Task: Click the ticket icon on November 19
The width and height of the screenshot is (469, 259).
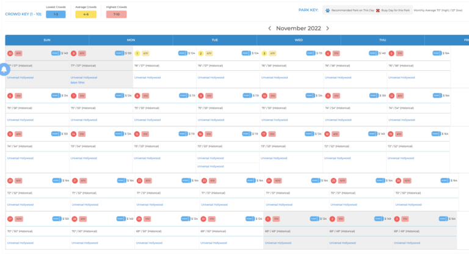Action: [436, 134]
